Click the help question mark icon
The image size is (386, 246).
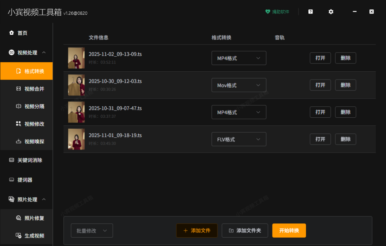[x=310, y=12]
